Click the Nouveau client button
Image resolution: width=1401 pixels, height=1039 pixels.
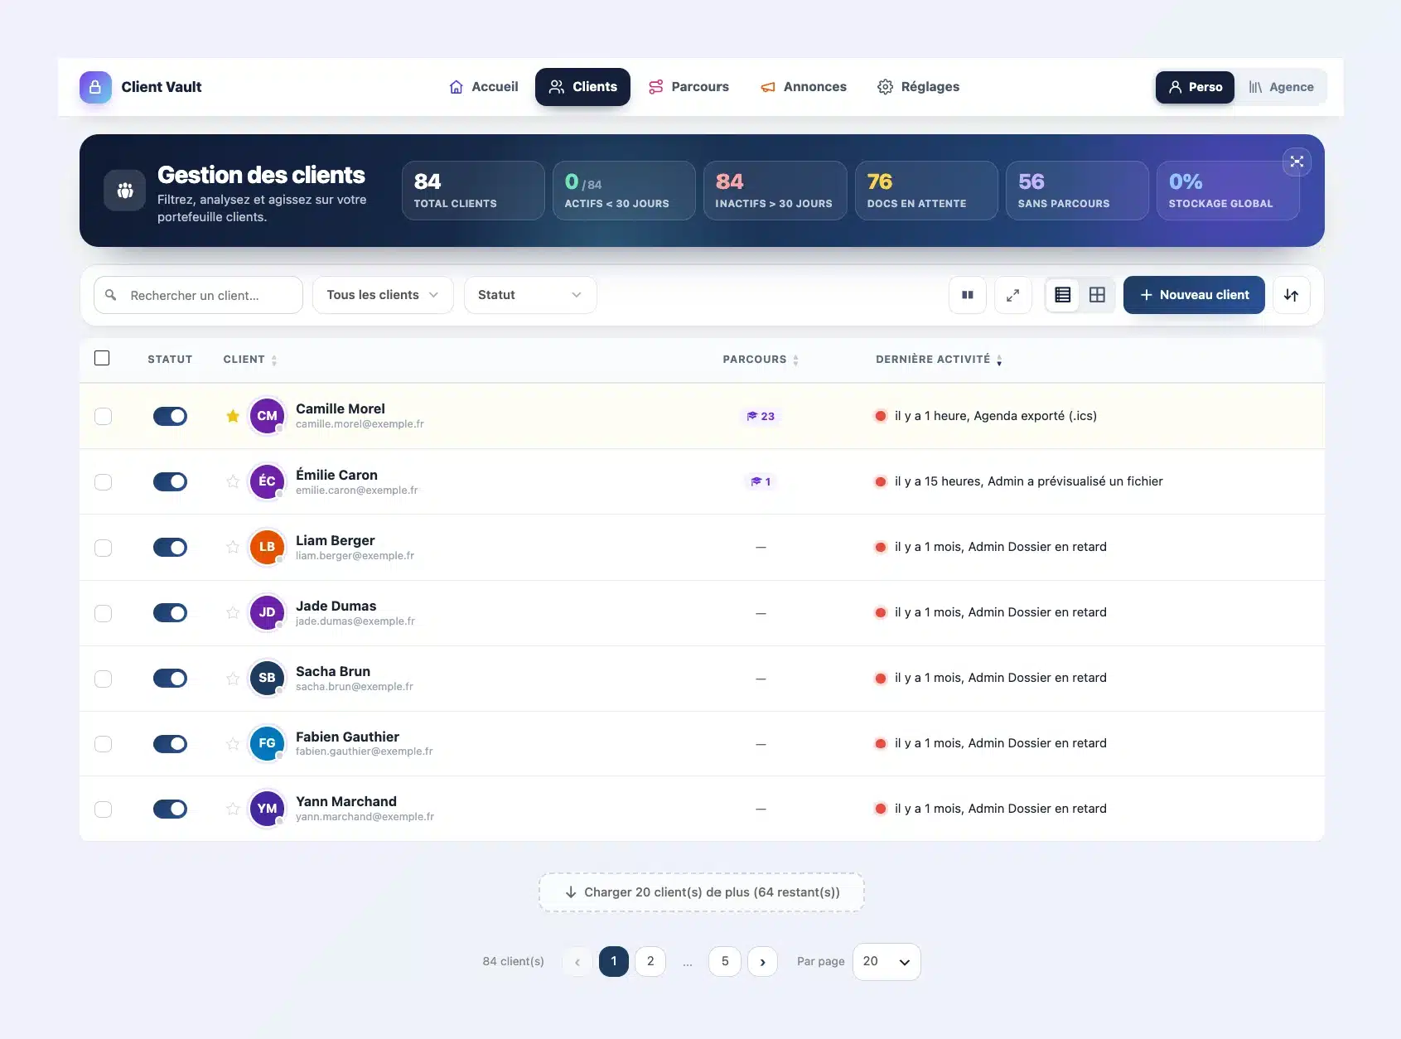(x=1194, y=295)
